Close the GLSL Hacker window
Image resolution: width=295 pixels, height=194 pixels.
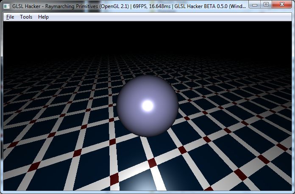tap(282, 4)
